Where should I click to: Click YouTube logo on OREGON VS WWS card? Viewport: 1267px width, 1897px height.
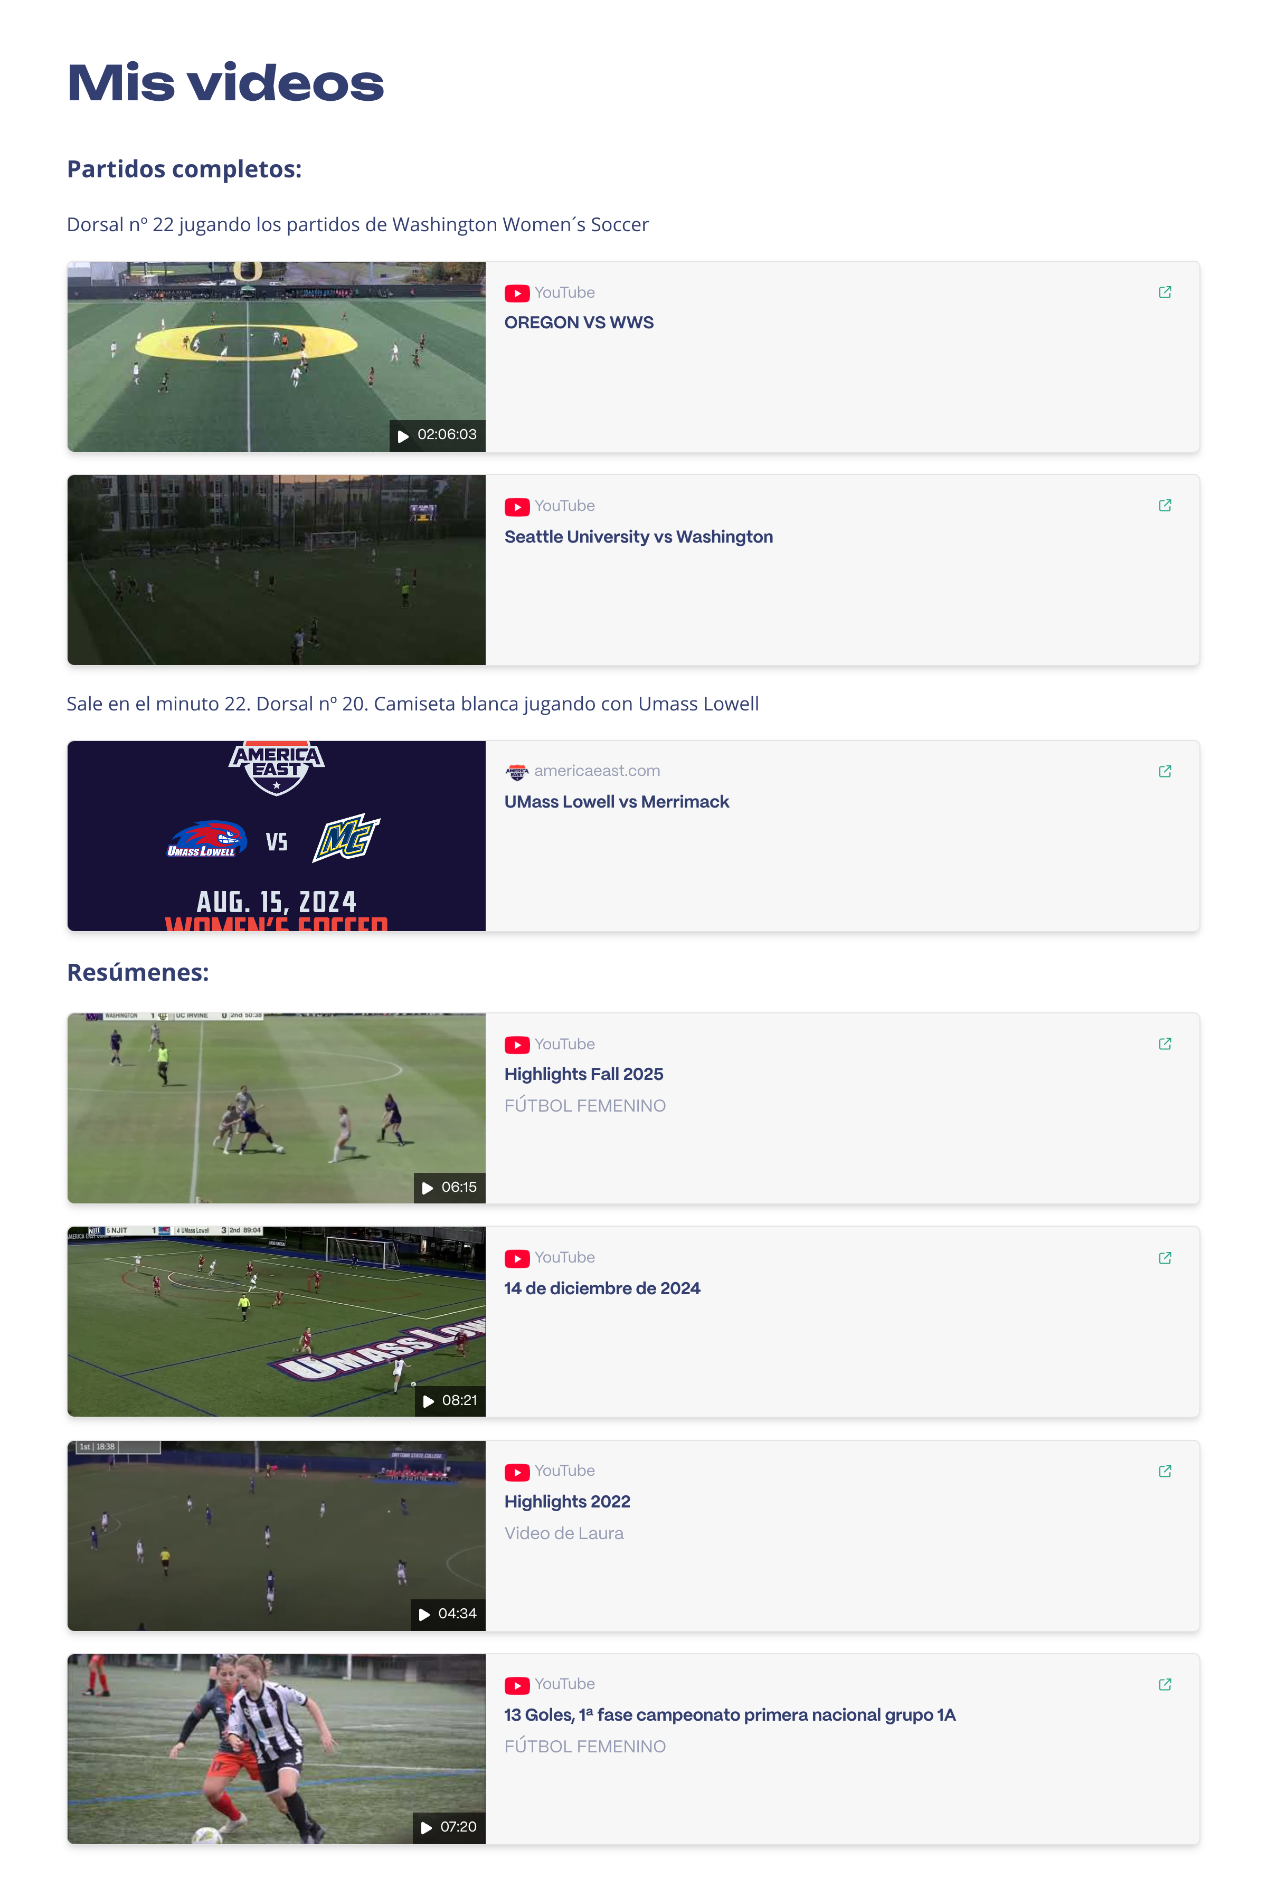tap(517, 292)
